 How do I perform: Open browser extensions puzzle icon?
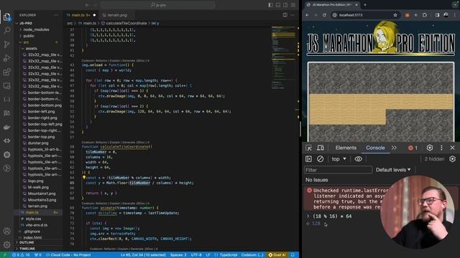tap(425, 15)
